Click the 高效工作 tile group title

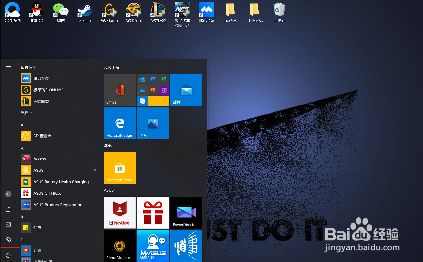[x=111, y=68]
